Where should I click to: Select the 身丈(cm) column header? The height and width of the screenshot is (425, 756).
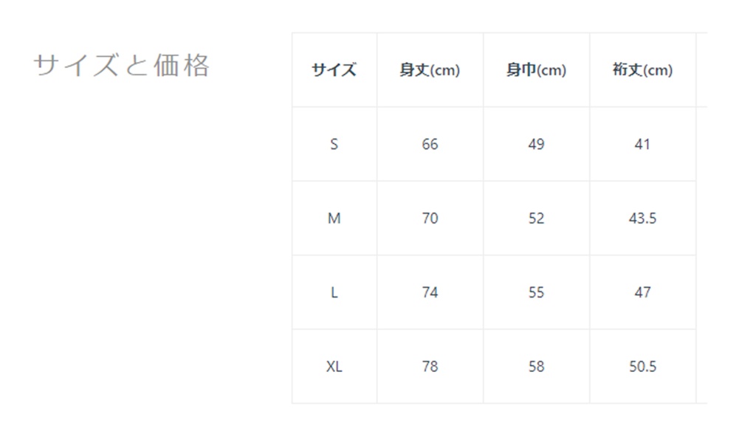[430, 70]
